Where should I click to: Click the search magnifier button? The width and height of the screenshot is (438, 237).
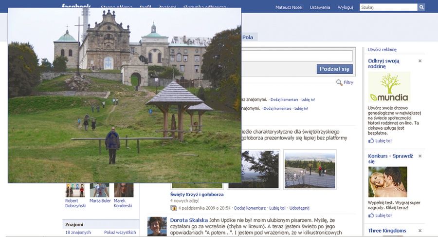coord(421,7)
